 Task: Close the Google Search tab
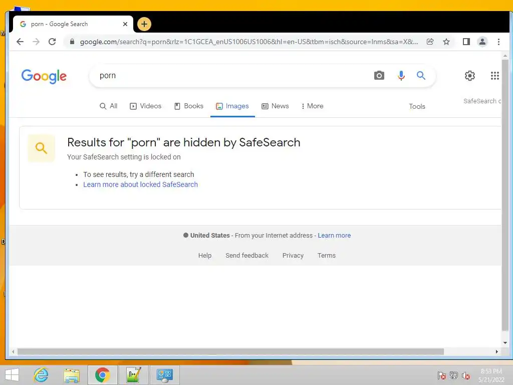[x=125, y=24]
